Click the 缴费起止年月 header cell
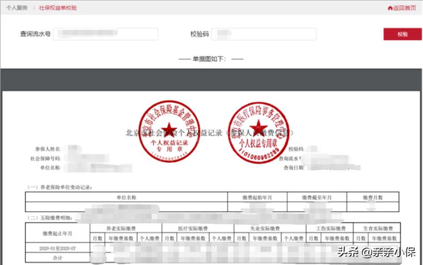This screenshot has height=265, width=423. coord(57,233)
